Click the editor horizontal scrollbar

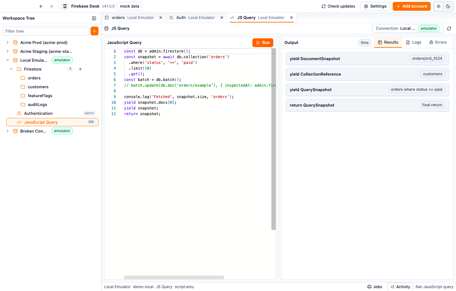[x=174, y=277]
